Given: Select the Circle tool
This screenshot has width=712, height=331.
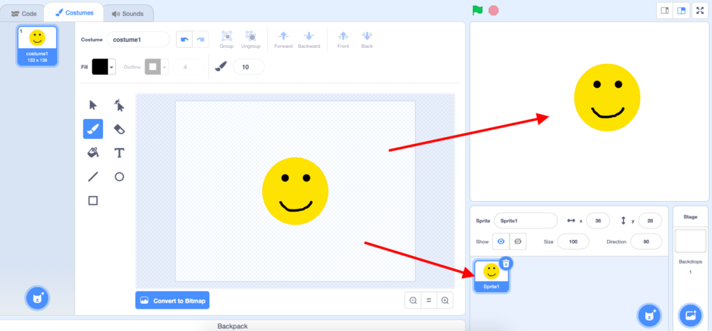Looking at the screenshot, I should pos(119,177).
